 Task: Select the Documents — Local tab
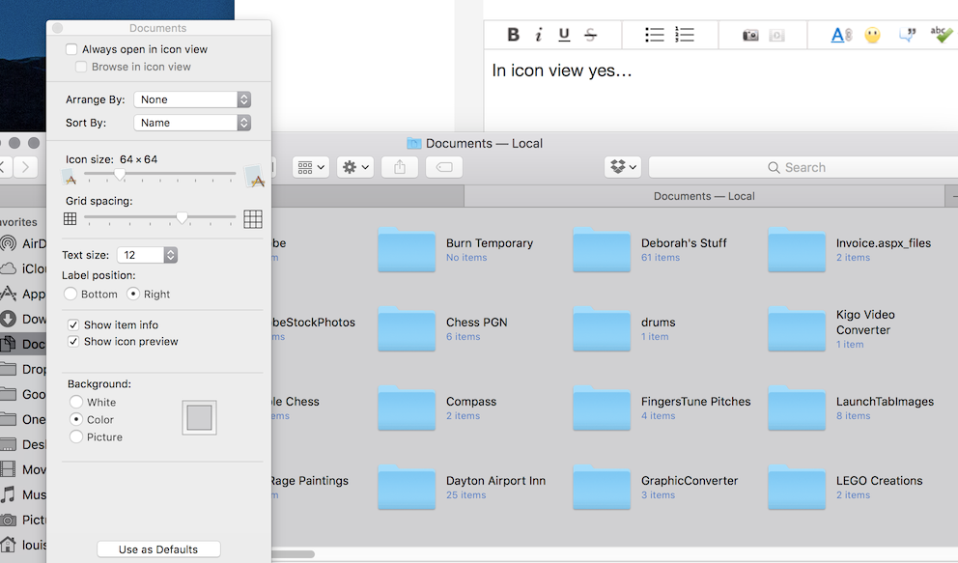[x=704, y=196]
